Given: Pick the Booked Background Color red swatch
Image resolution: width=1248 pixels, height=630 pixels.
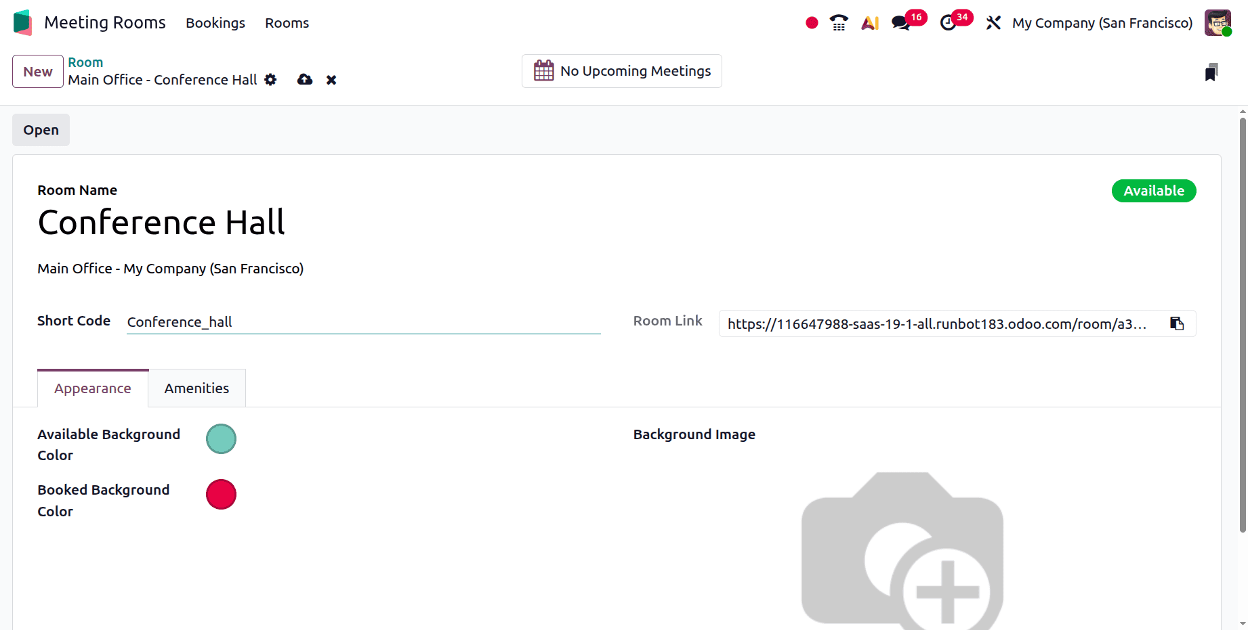Looking at the screenshot, I should click(x=221, y=494).
